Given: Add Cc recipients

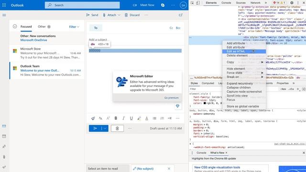Looking at the screenshot, I should tap(171, 28).
